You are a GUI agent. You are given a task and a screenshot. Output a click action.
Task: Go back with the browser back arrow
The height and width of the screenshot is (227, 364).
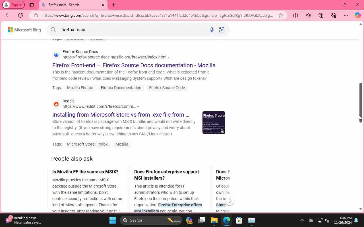coord(8,15)
